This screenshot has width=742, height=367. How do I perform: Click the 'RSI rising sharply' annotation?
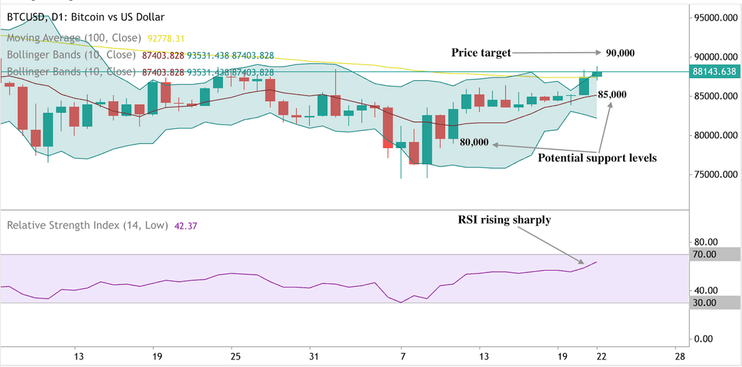point(504,220)
